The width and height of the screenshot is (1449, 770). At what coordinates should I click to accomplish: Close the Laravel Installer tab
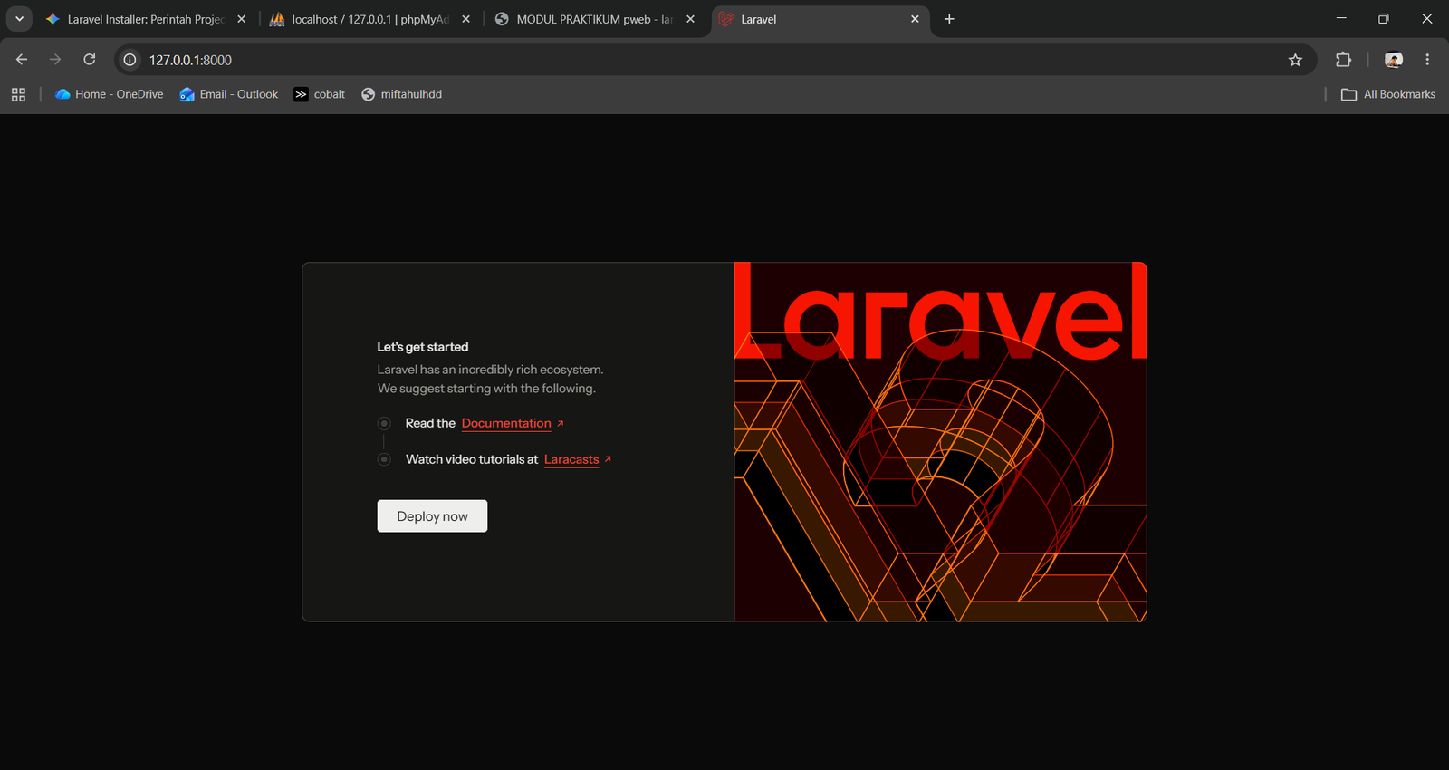(x=242, y=19)
